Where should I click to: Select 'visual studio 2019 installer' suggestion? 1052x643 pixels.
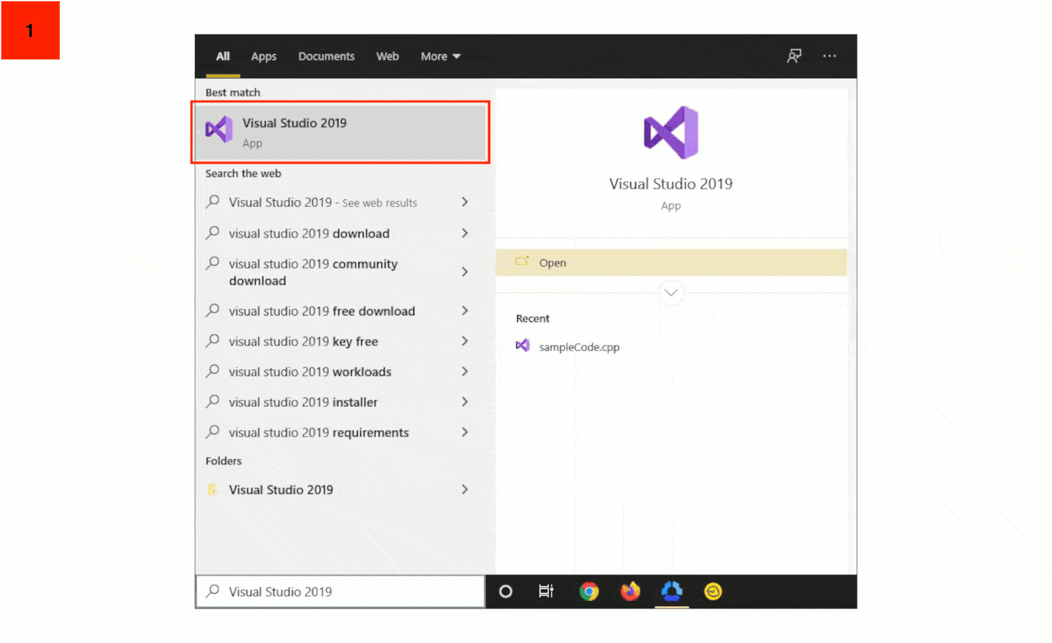(303, 402)
